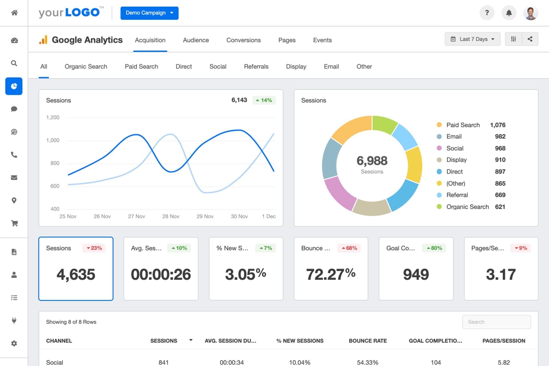Select the Pages/Session 3.17 card
549x366 pixels.
(501, 269)
